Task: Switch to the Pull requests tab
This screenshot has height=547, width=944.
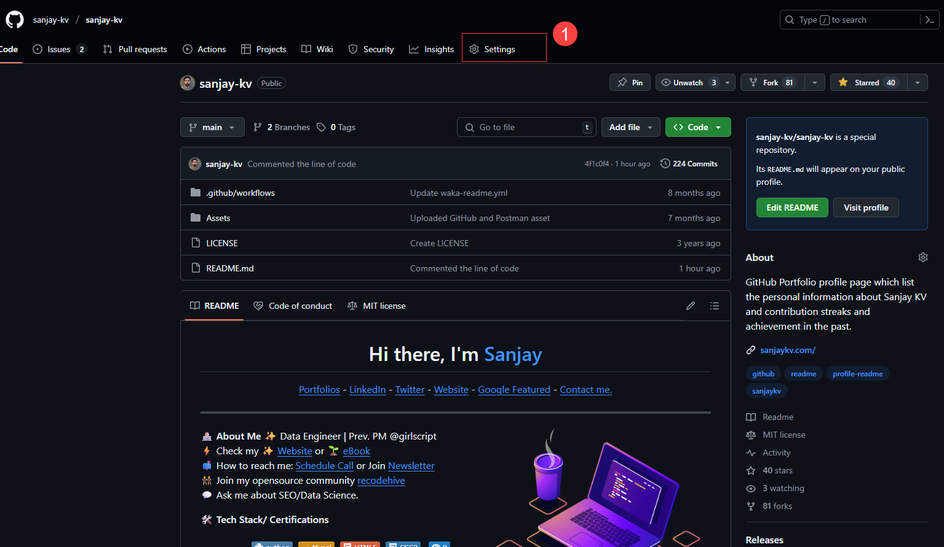Action: tap(135, 49)
